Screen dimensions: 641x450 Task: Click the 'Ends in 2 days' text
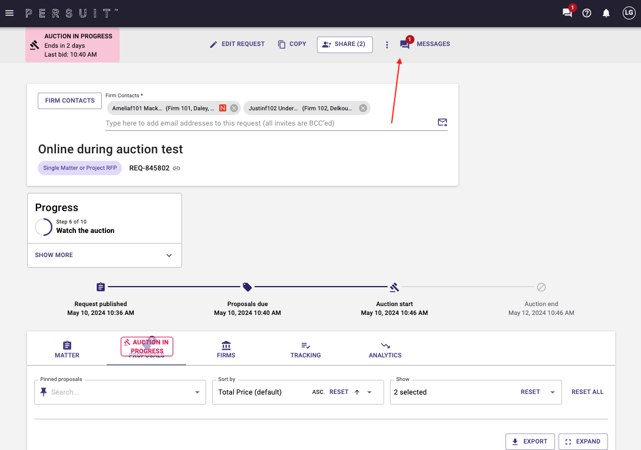click(65, 45)
